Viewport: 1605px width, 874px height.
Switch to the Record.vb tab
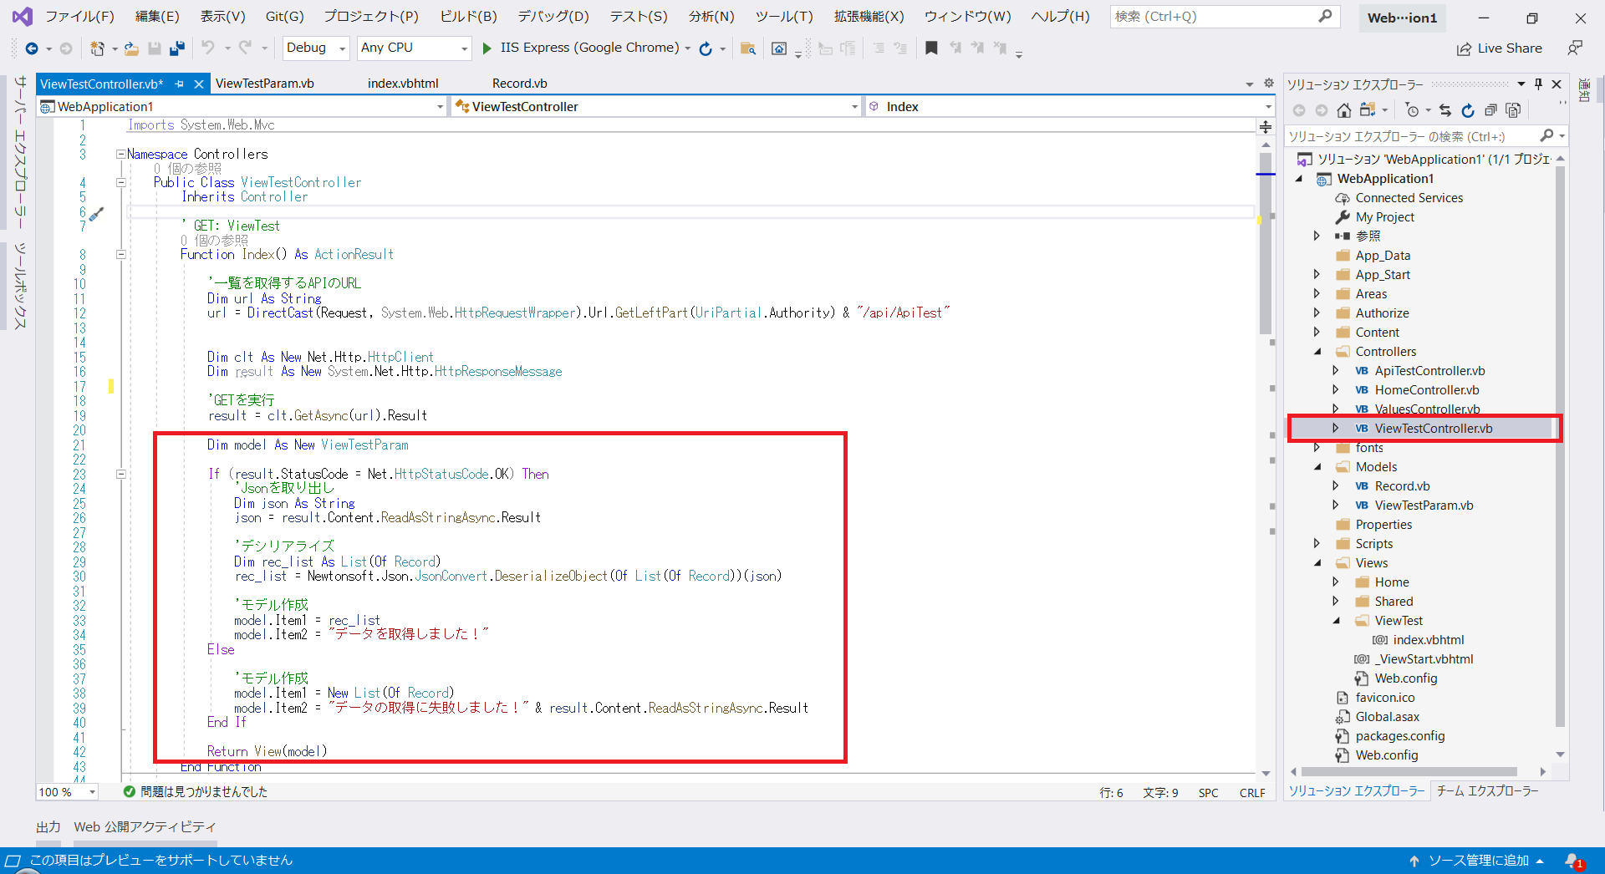519,83
